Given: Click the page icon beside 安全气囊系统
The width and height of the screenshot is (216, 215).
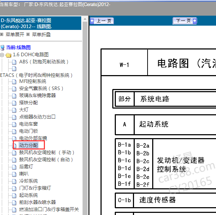Looking at the screenshot, I should 14,89.
